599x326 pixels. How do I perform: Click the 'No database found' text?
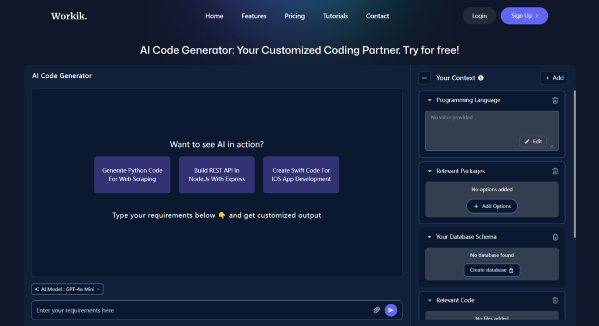pyautogui.click(x=492, y=255)
